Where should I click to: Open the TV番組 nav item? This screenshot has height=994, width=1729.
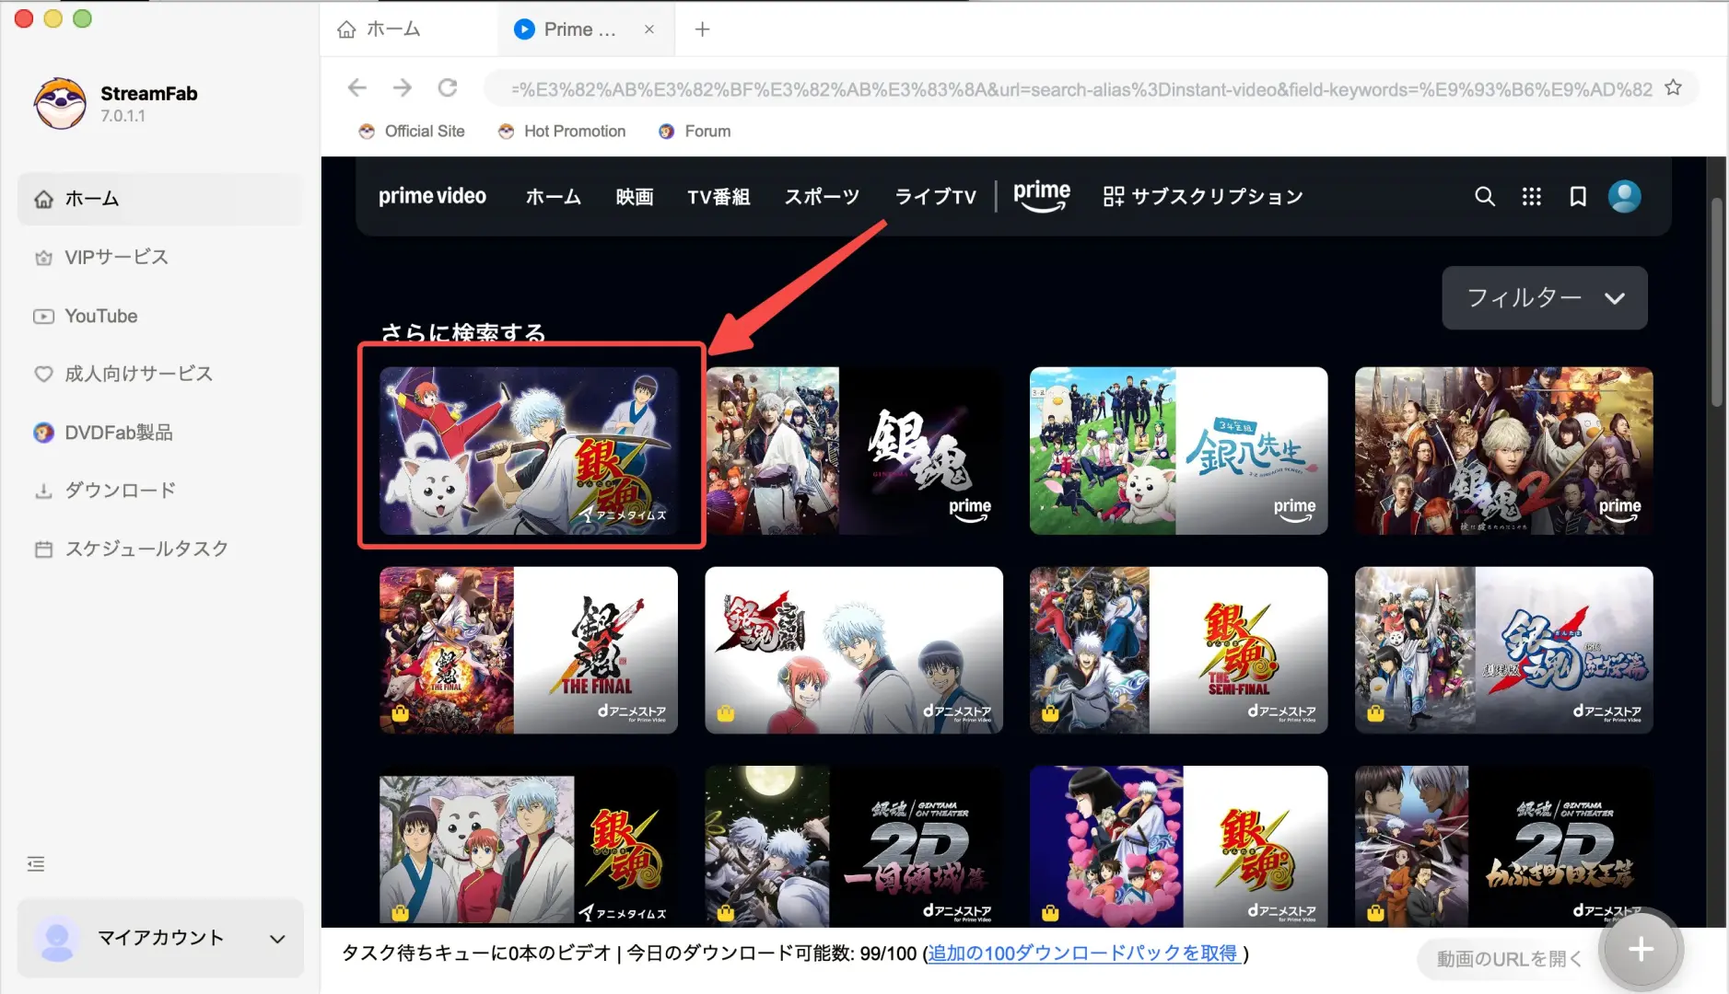(718, 197)
